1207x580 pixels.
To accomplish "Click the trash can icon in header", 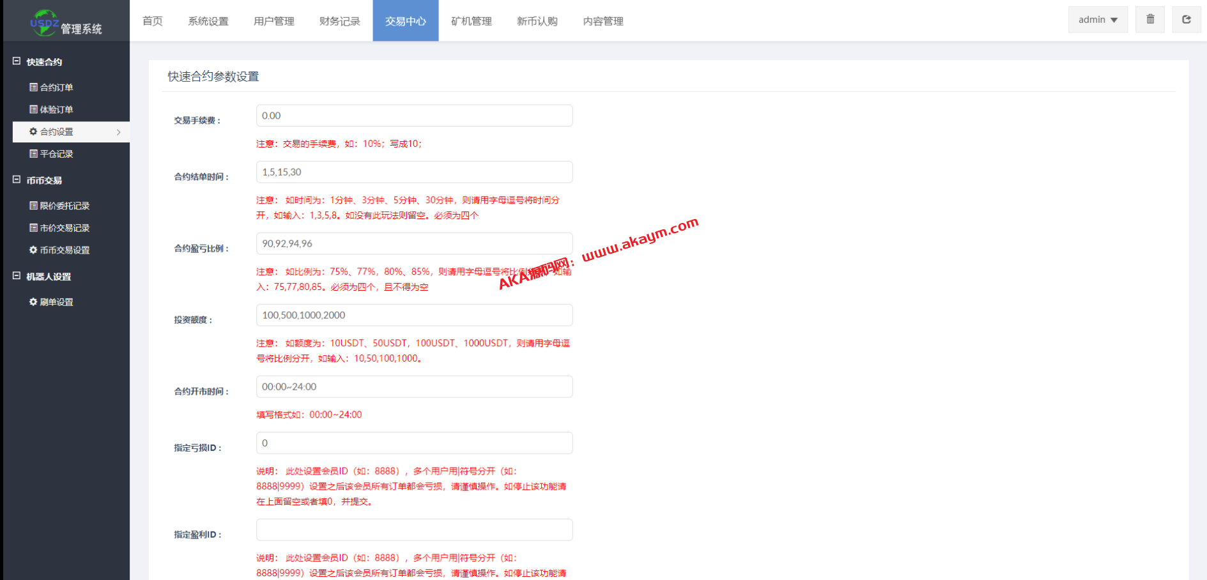I will point(1150,20).
